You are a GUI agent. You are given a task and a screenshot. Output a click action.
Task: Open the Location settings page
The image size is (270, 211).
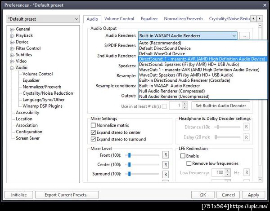(x=24, y=119)
